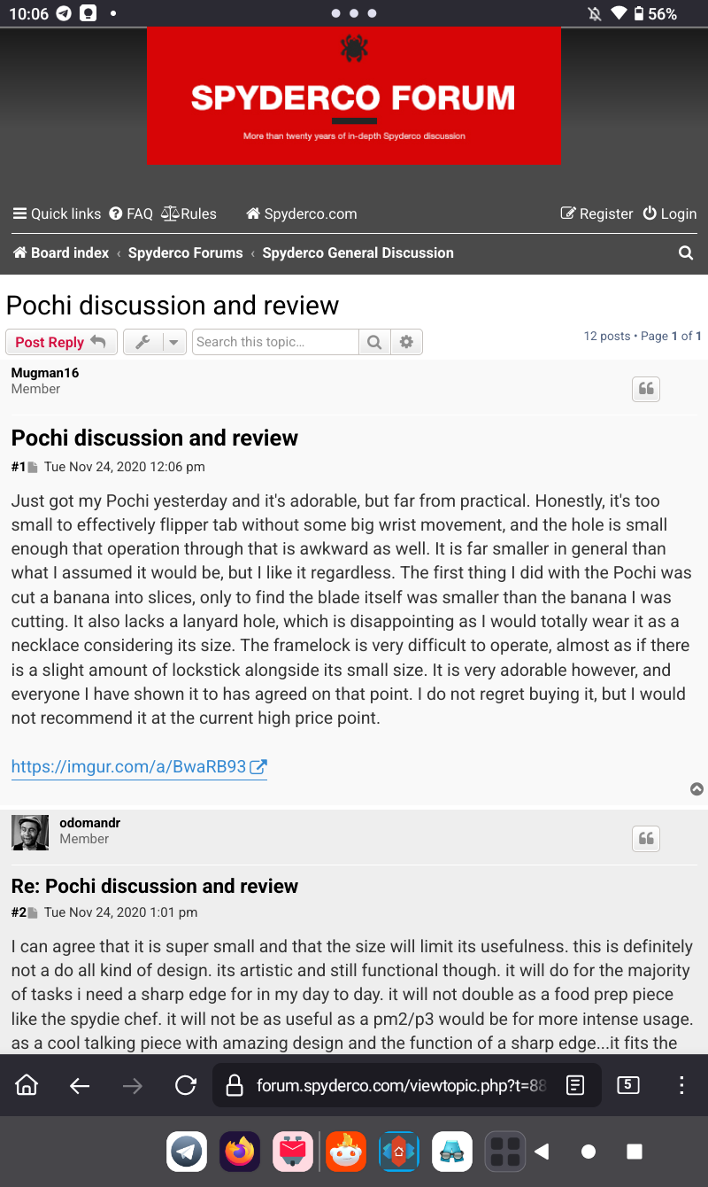Screen dimensions: 708x1187
Task: Open the Quick links menu
Action: click(57, 213)
